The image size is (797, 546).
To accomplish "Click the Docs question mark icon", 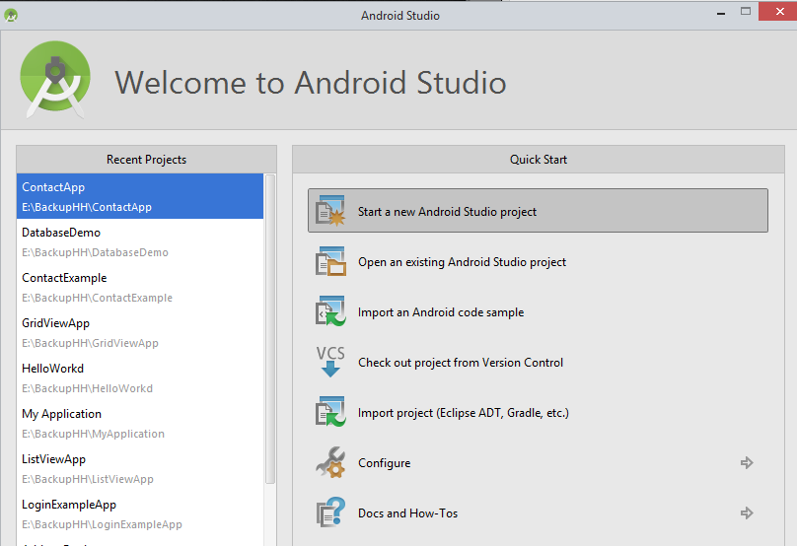I will [x=330, y=512].
